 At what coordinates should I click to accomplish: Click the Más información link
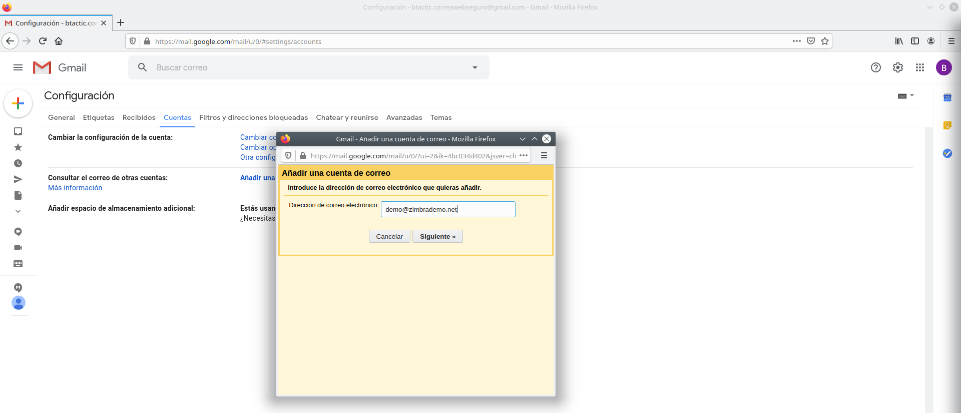click(x=75, y=188)
